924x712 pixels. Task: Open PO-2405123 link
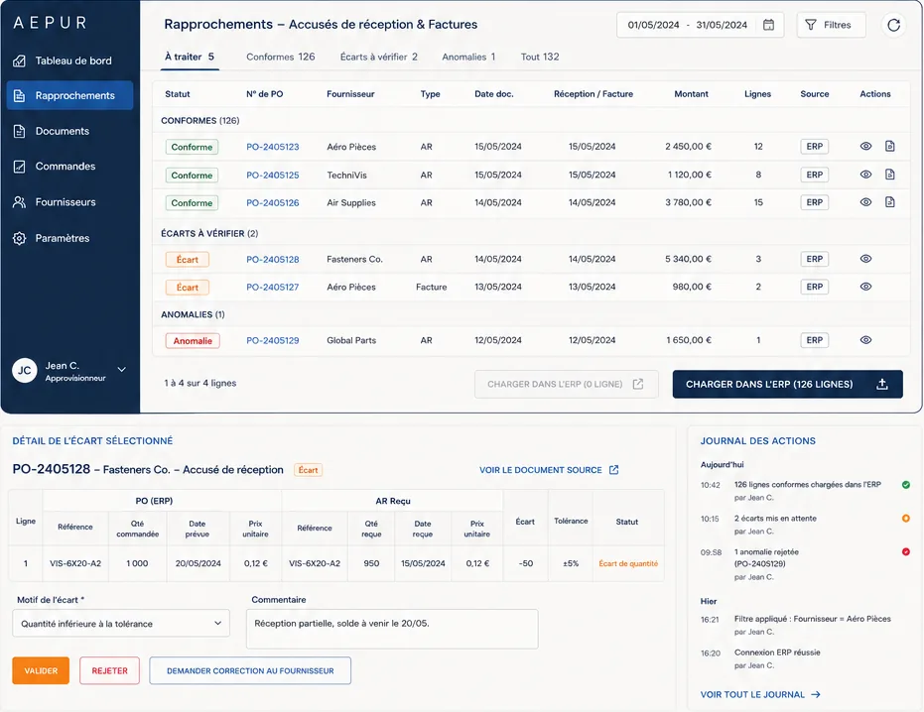pos(272,147)
